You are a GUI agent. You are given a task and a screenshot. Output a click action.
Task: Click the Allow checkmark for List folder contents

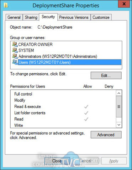pos(86,113)
